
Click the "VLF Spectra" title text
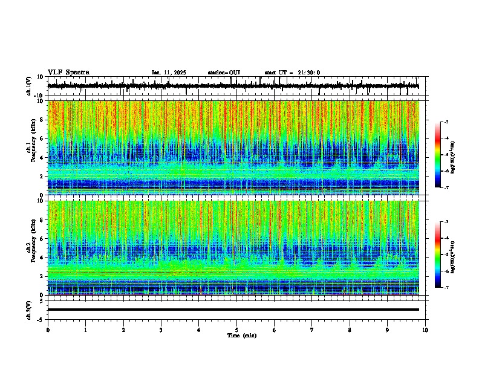pos(68,72)
